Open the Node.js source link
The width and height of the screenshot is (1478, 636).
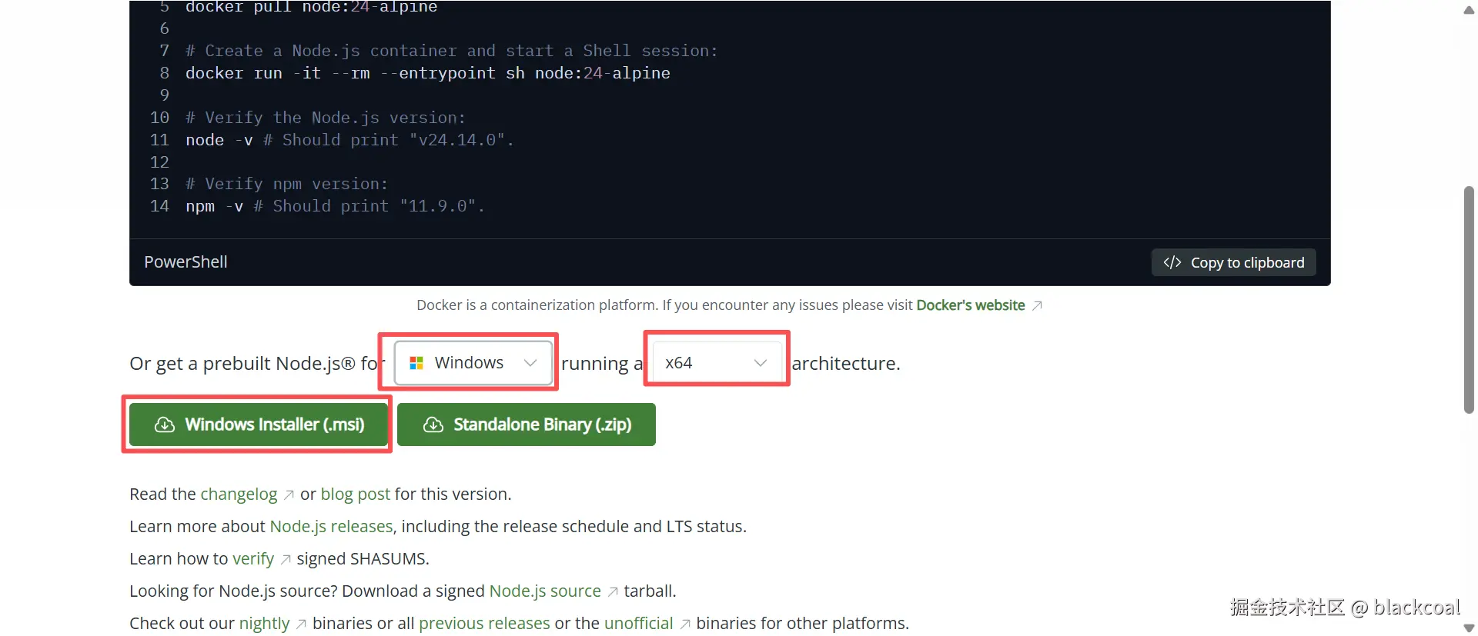click(x=545, y=591)
